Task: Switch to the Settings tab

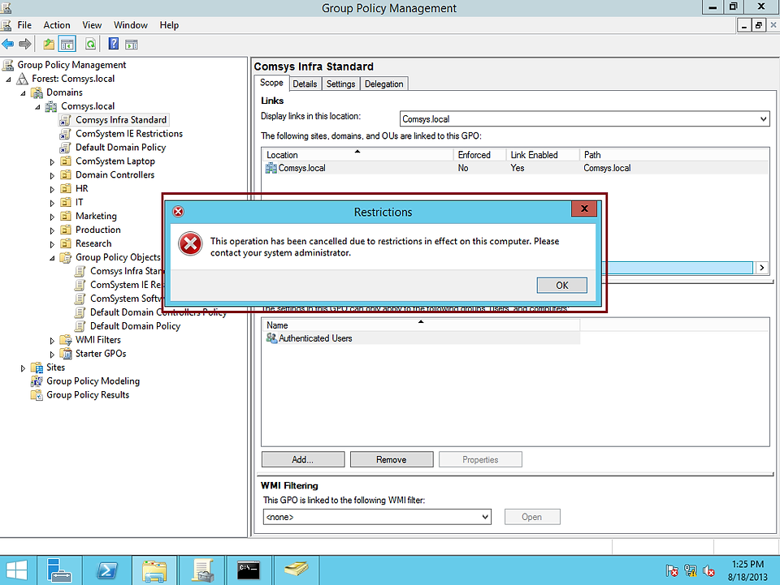Action: coord(340,84)
